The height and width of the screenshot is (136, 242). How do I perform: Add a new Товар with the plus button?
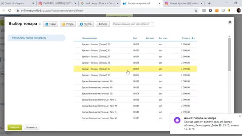pos(51,24)
